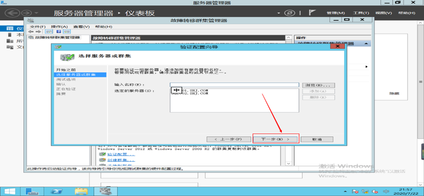Toggle the action pane toolbar icon
424x196 pixels.
pyautogui.click(x=66, y=32)
